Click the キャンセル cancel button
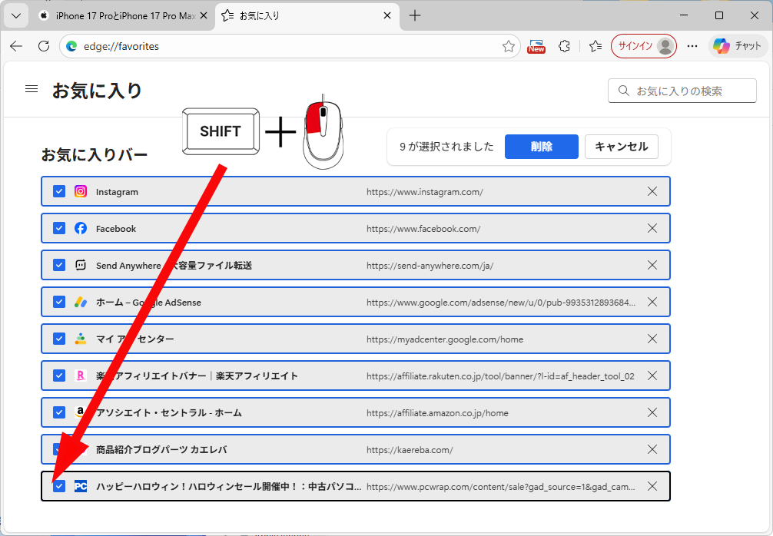Viewport: 773px width, 536px height. (621, 147)
